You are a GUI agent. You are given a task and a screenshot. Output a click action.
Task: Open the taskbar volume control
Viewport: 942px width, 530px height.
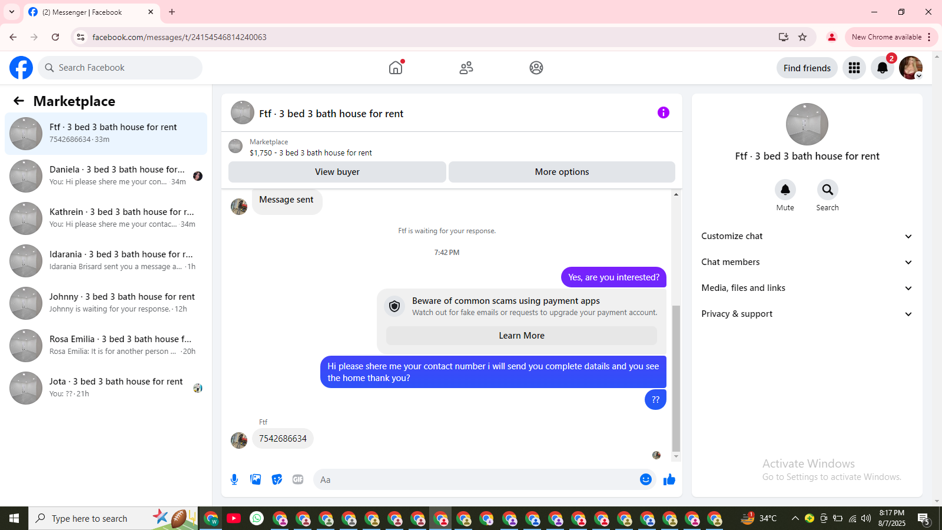tap(866, 518)
